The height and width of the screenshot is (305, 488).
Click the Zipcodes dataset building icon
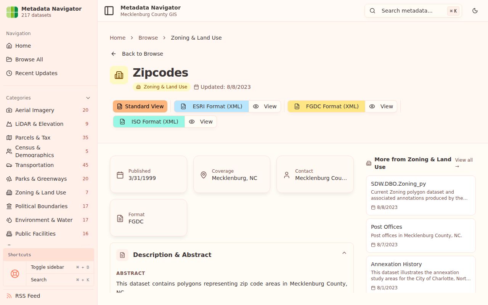[119, 75]
